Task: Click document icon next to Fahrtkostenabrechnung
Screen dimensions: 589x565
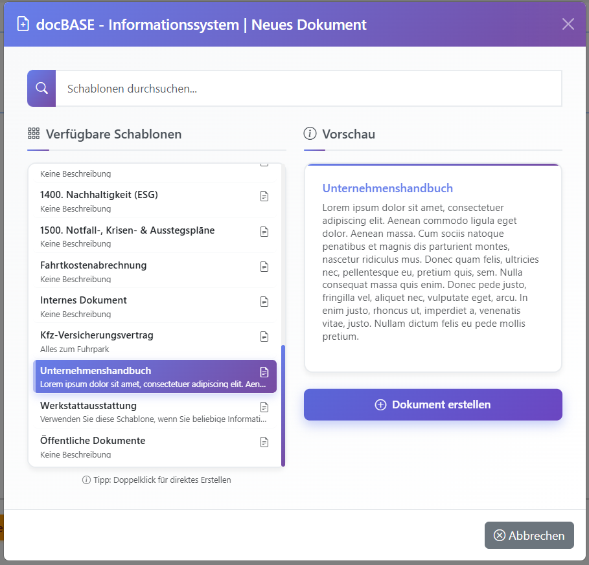Action: [x=264, y=267]
